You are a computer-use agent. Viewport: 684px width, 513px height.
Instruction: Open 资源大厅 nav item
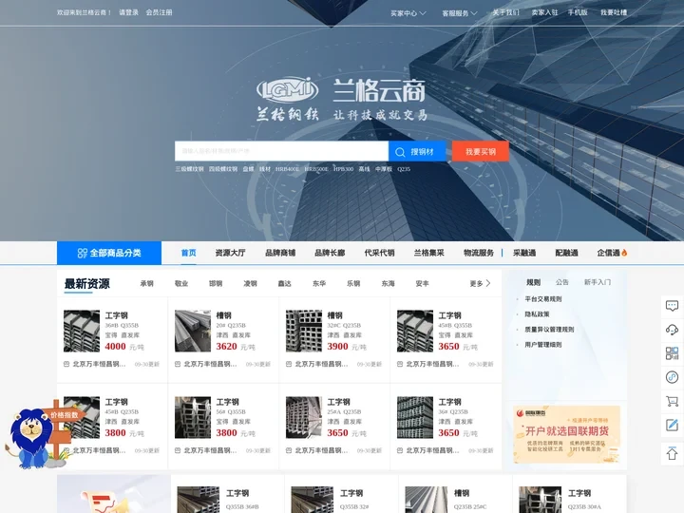click(x=230, y=253)
